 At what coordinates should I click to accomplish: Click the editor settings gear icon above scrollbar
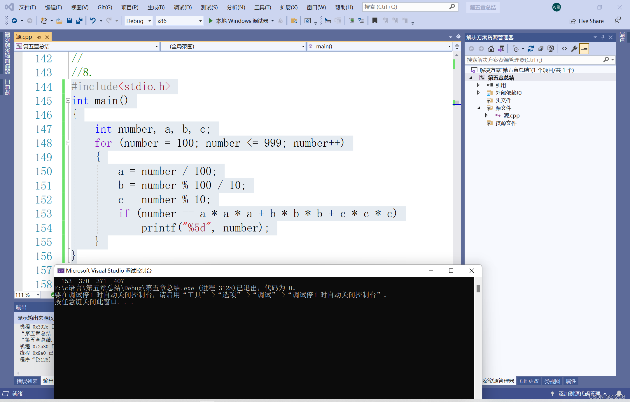458,36
